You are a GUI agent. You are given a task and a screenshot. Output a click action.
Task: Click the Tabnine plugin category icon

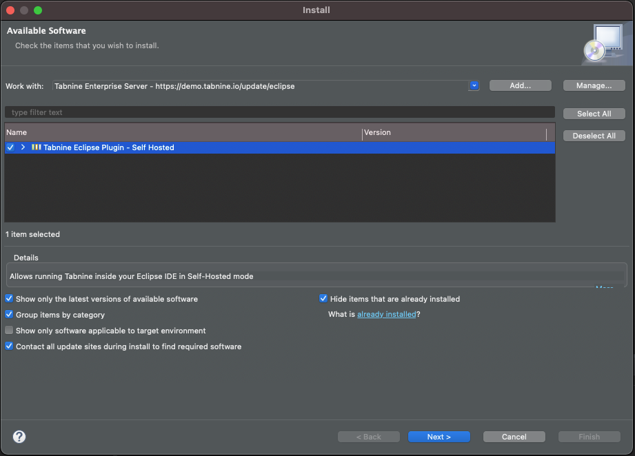(37, 147)
